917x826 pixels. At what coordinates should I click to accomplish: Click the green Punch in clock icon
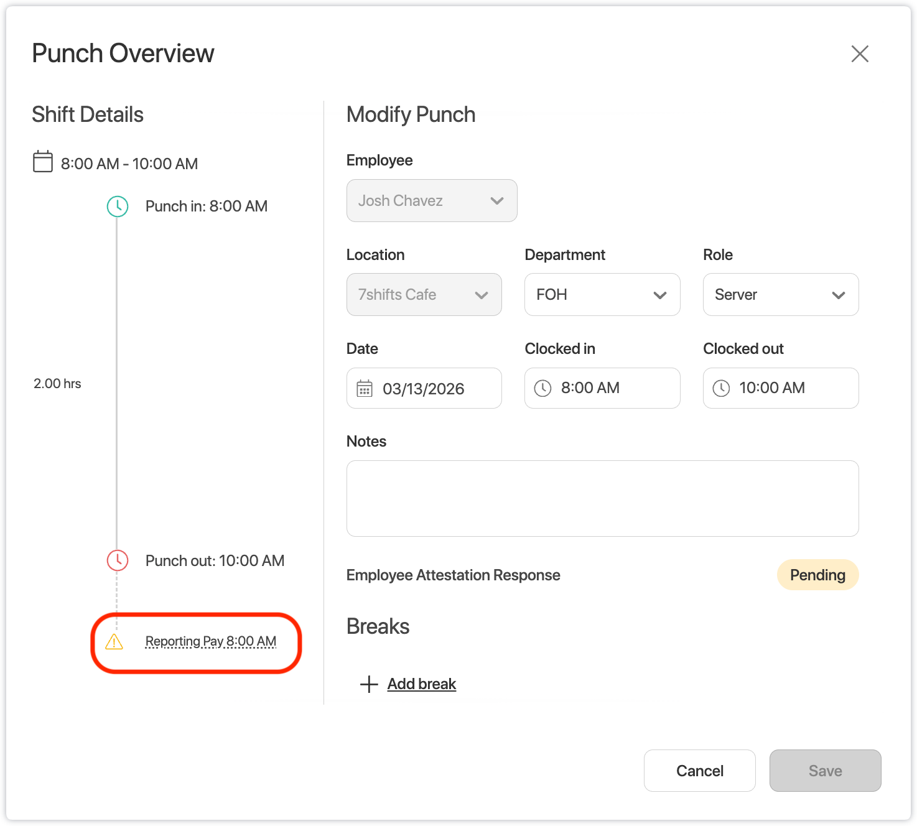(118, 206)
